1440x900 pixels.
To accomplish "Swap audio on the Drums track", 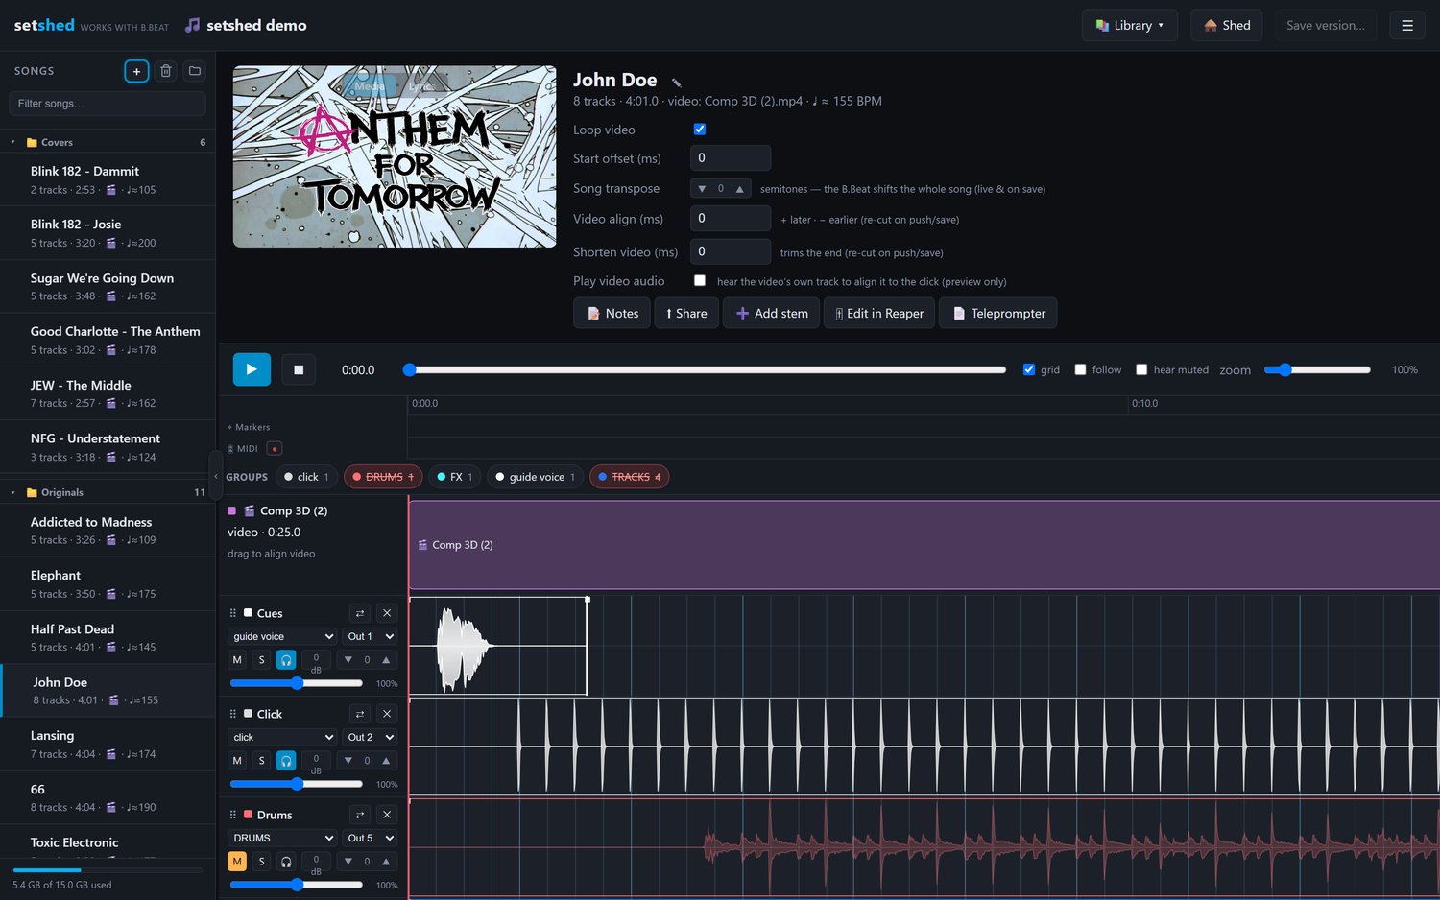I will coord(359,815).
